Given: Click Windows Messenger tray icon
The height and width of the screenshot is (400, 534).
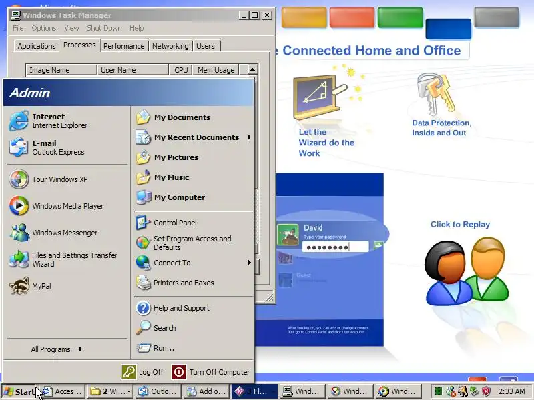Looking at the screenshot, I should coord(451,391).
